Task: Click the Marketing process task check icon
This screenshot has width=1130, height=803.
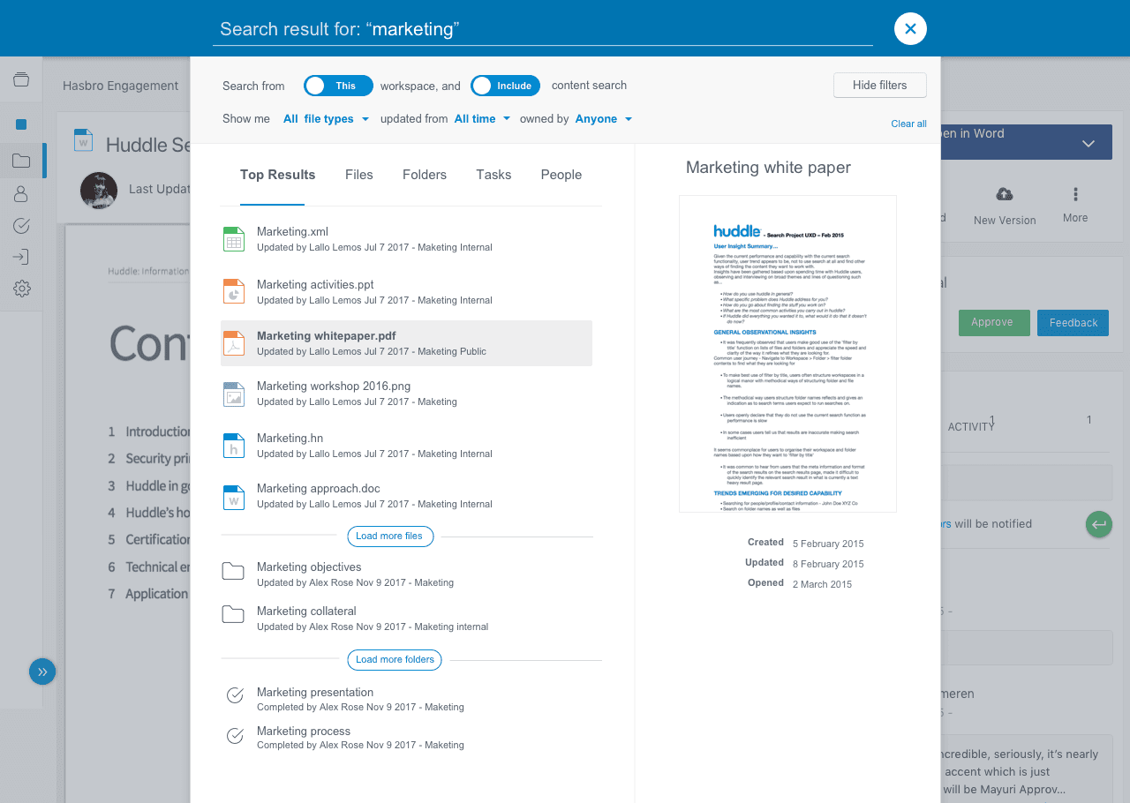Action: pos(235,735)
